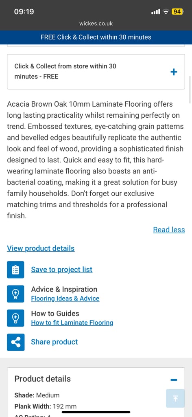Tap the home indicator bar at bottom
192x417 pixels.
(x=96, y=412)
